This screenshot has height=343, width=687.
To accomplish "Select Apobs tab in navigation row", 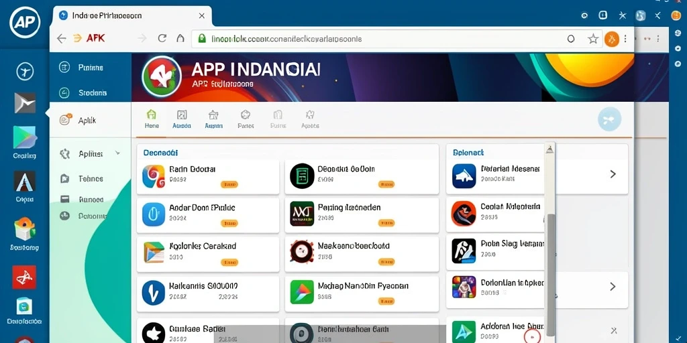I will click(x=310, y=119).
